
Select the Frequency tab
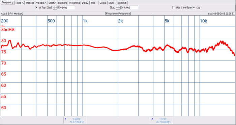[8, 3]
